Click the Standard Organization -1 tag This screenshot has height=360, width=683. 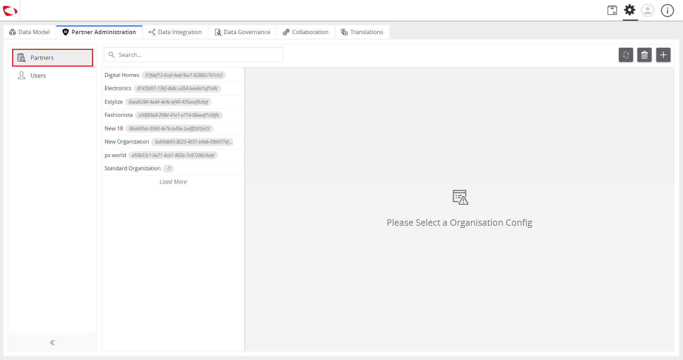[168, 168]
